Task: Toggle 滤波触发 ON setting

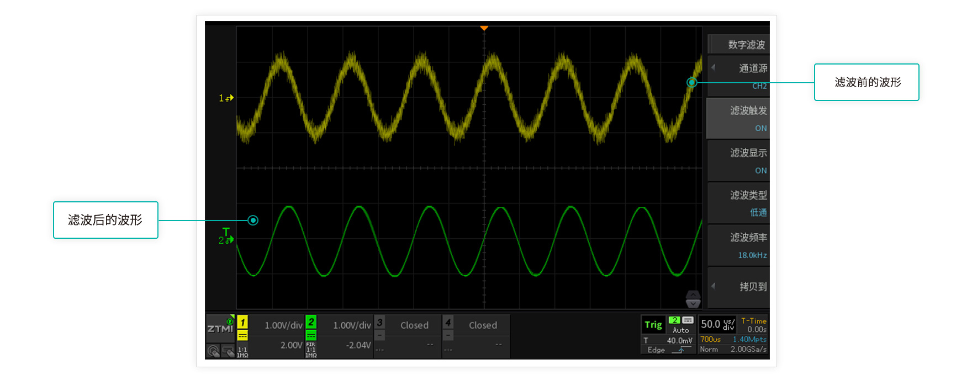Action: (738, 119)
